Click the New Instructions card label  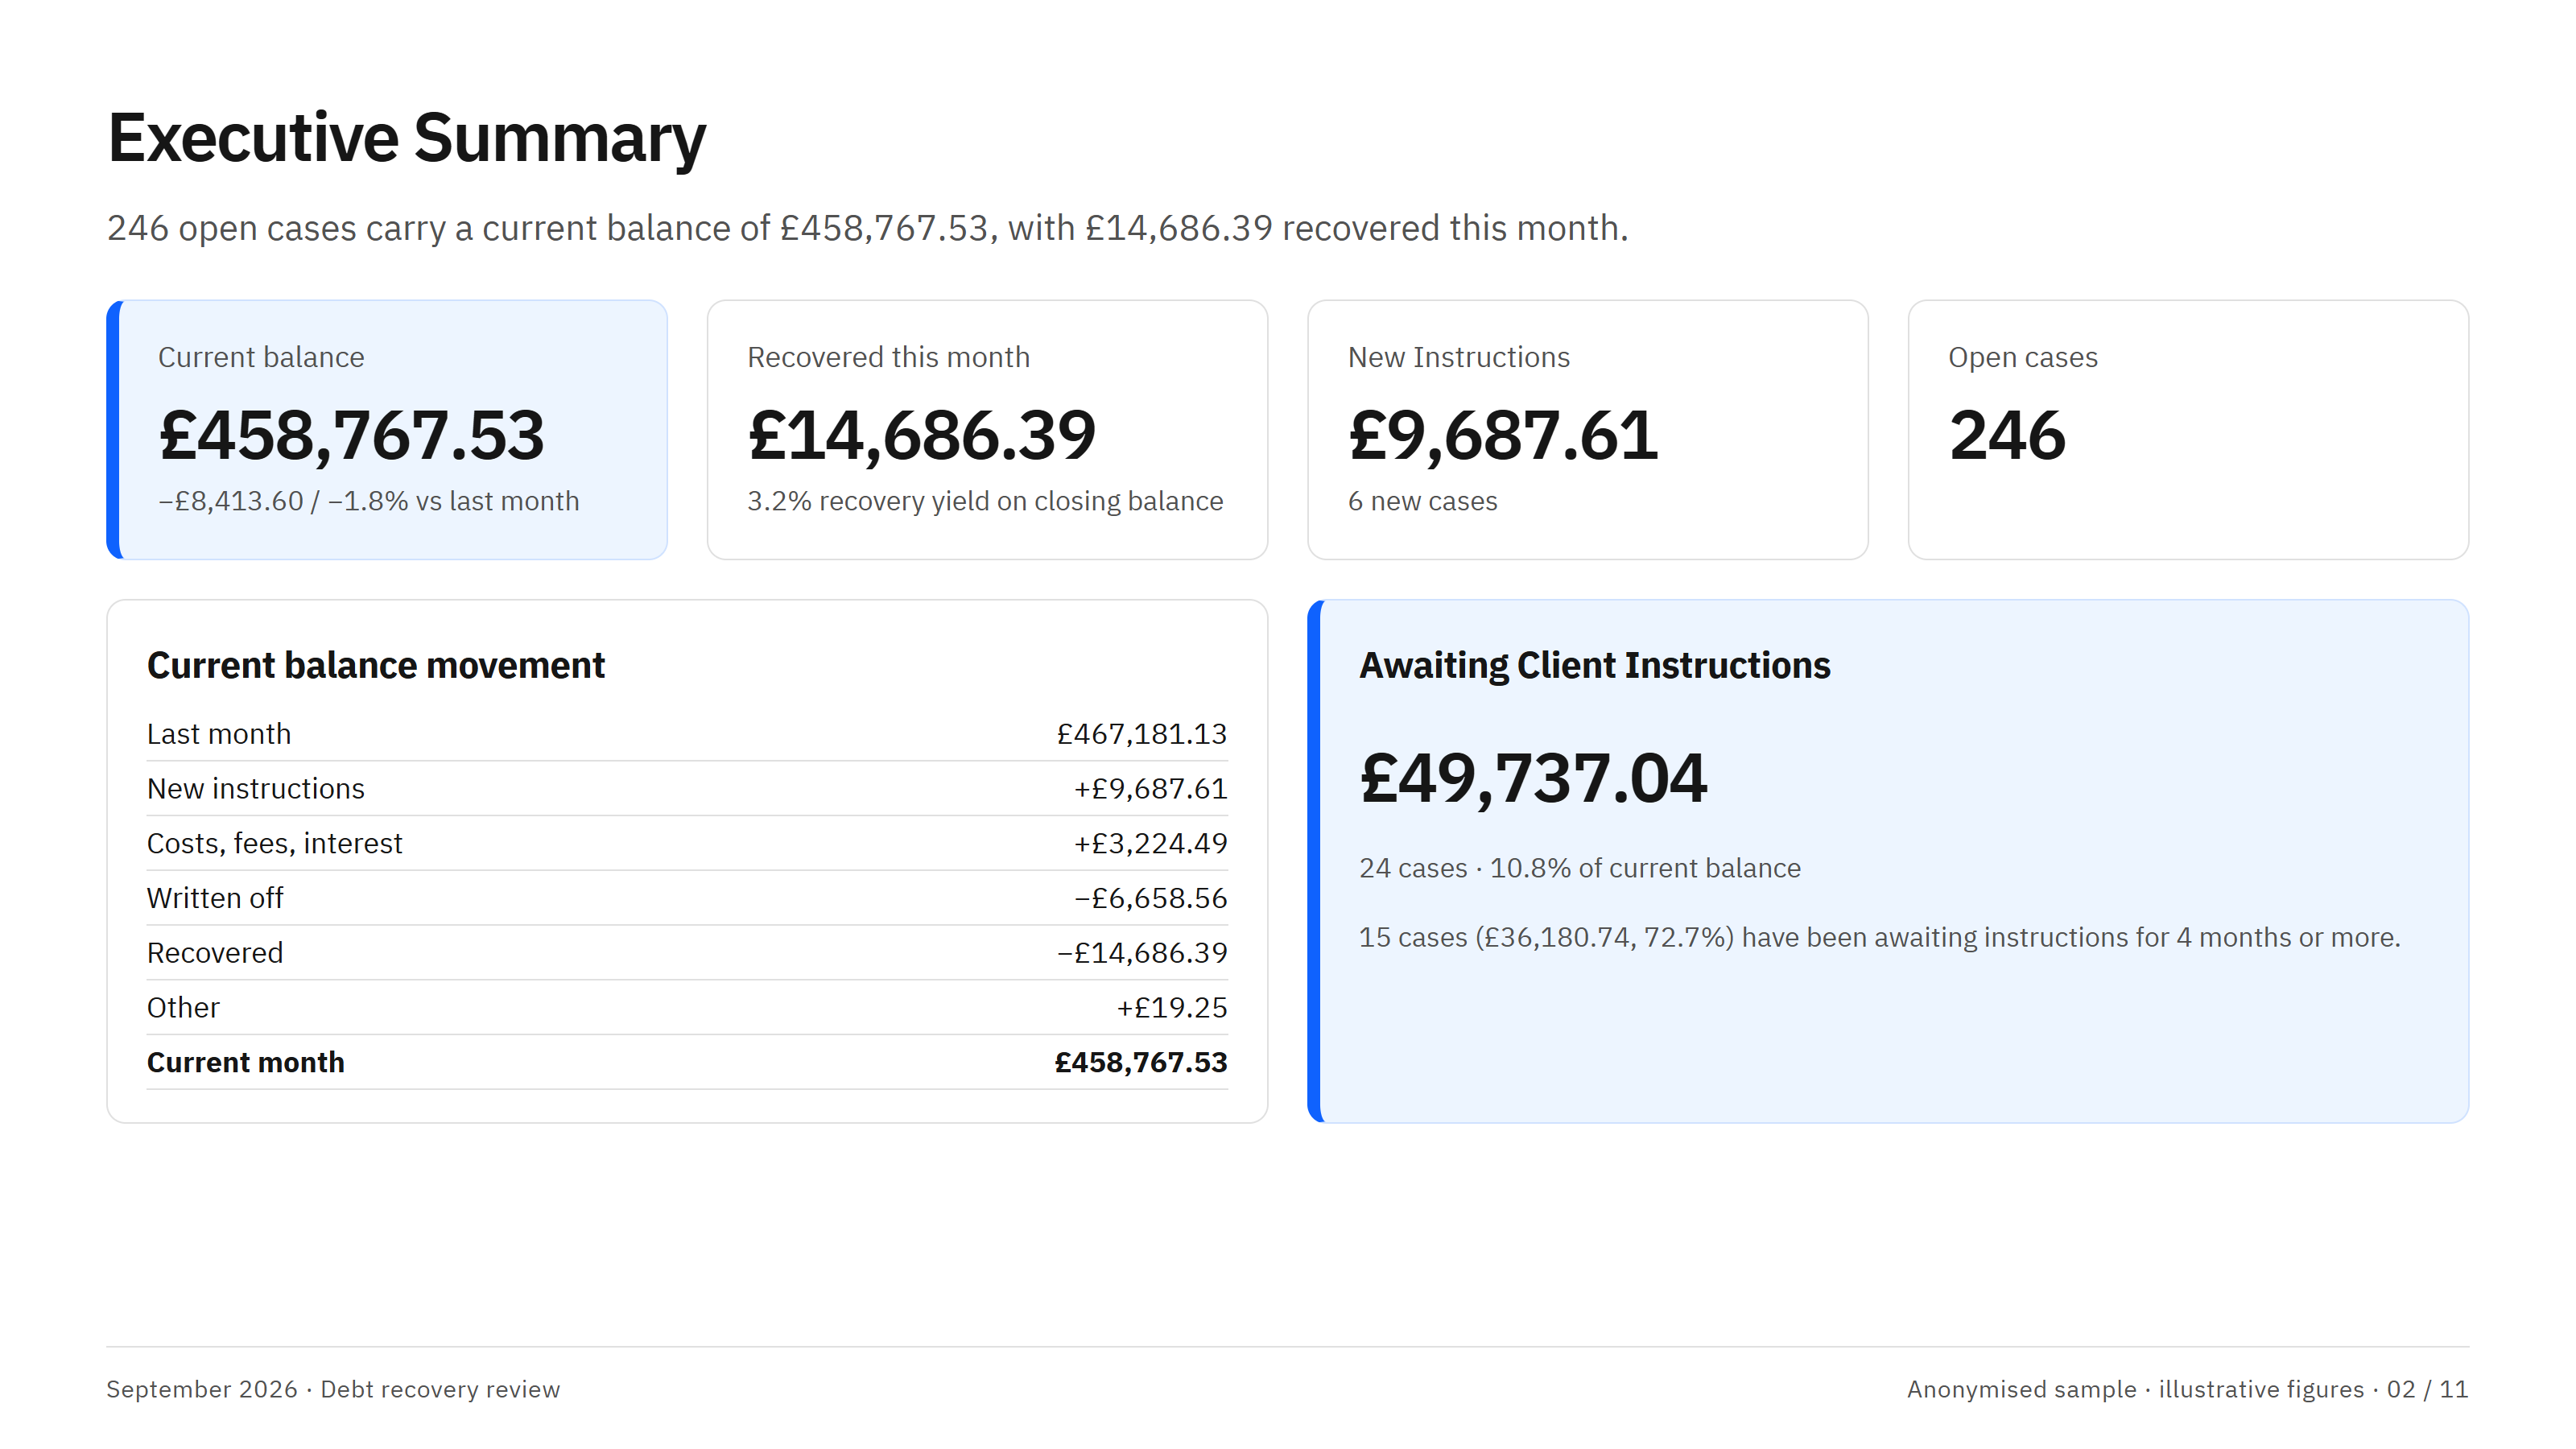point(1458,357)
